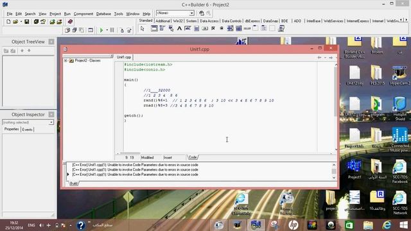Viewport: 411px width, 231px height.
Task: Expand the Project2 - Classes tree node
Action: pyautogui.click(x=66, y=60)
